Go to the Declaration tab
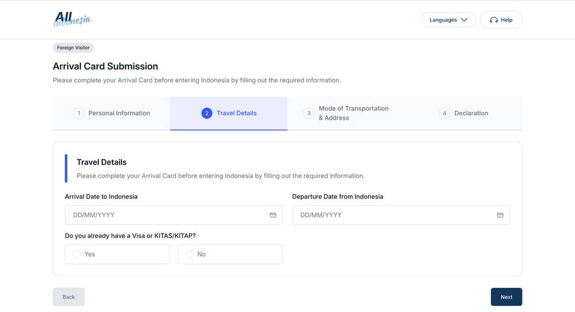Image resolution: width=575 pixels, height=312 pixels. click(x=471, y=113)
